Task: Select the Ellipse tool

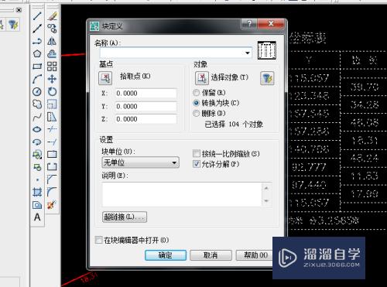Action: [x=37, y=129]
